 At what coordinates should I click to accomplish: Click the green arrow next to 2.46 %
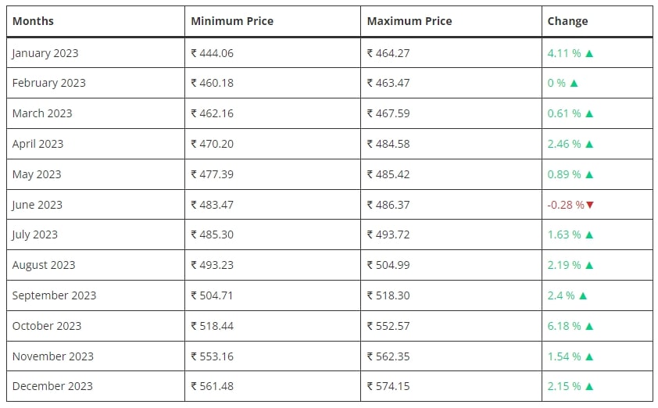pyautogui.click(x=589, y=145)
